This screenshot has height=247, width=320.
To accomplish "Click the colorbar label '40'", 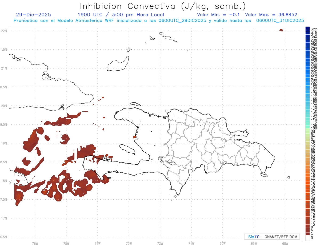I will coord(313,184).
